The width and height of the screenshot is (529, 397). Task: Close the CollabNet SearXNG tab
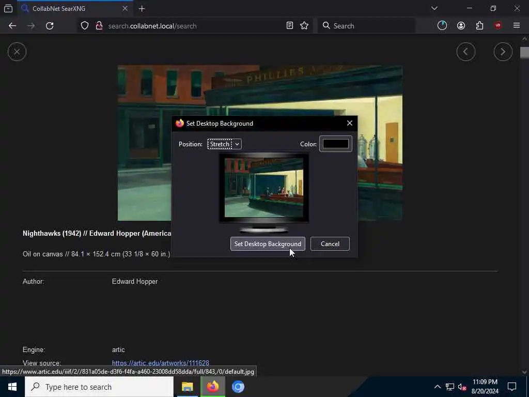[x=125, y=8]
